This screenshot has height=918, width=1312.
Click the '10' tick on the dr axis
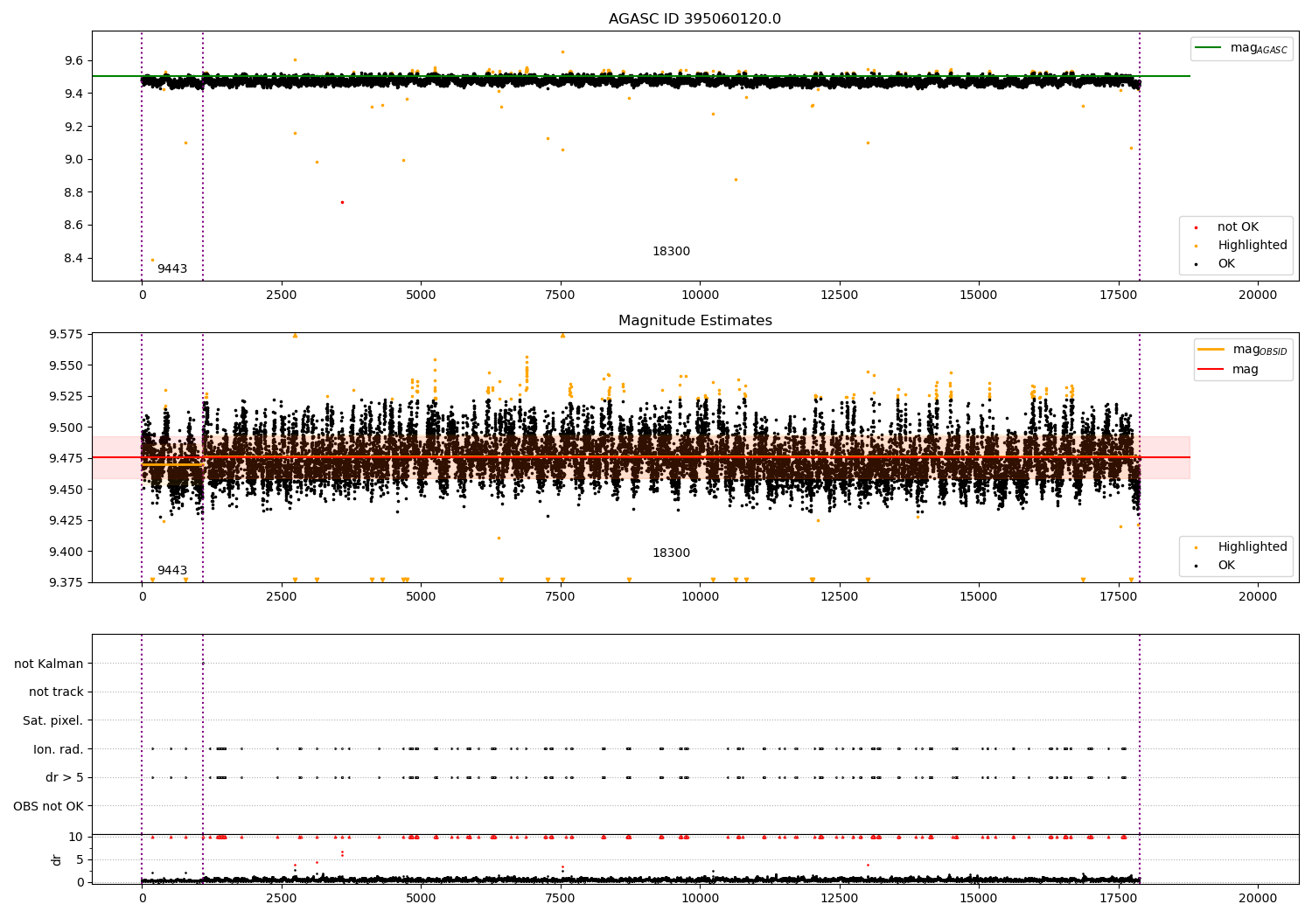pyautogui.click(x=76, y=837)
